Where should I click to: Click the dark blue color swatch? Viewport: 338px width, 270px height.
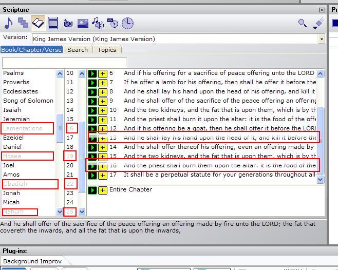point(335,23)
